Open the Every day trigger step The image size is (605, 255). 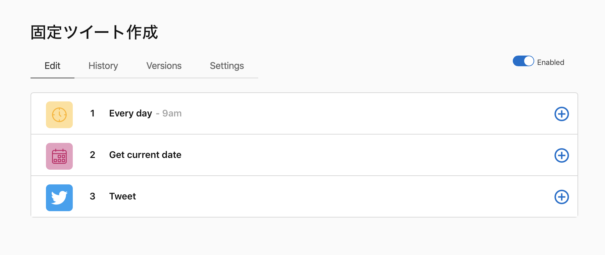tap(130, 113)
